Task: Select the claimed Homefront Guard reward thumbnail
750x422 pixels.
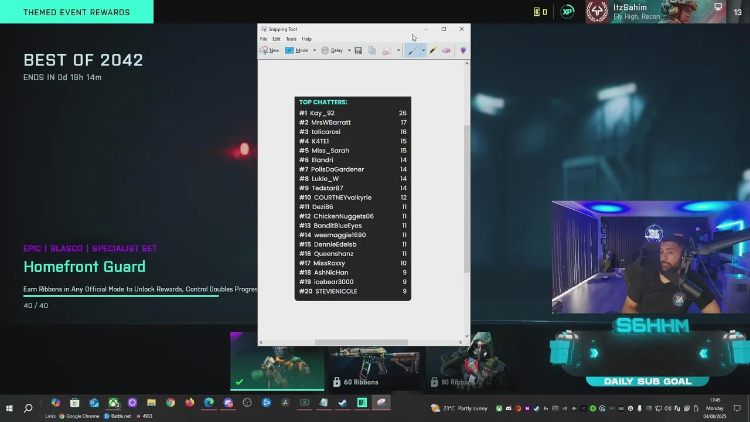Action: click(x=277, y=361)
